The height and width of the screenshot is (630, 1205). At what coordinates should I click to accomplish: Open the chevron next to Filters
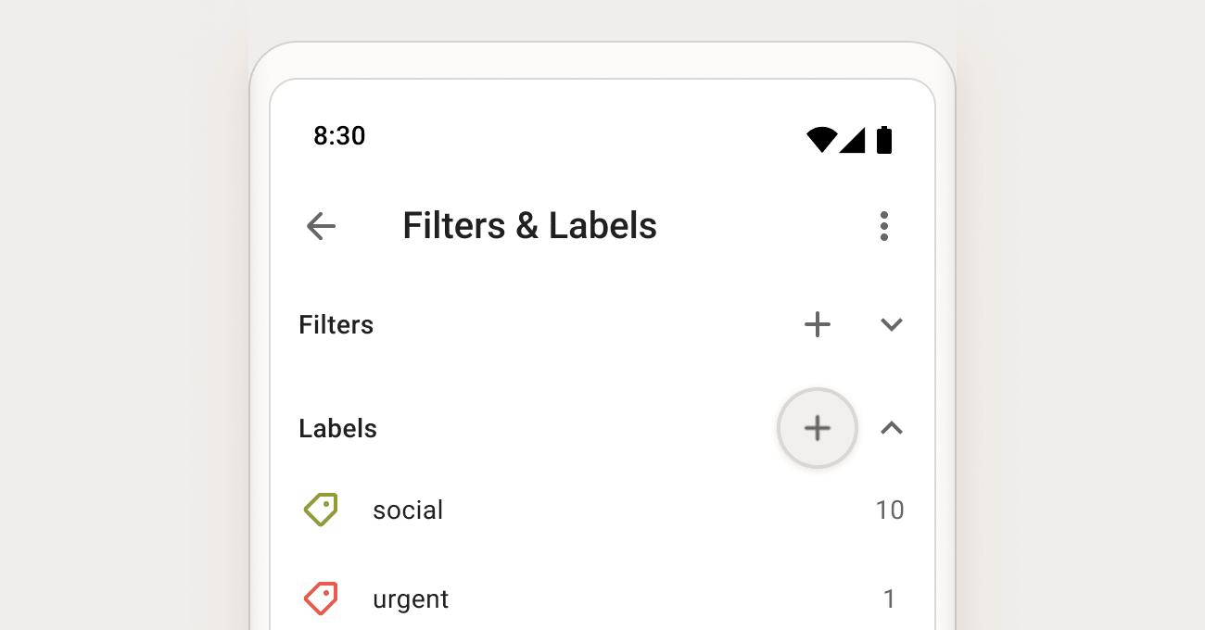coord(891,324)
